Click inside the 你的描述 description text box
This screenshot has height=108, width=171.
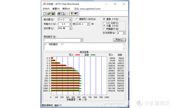[83, 46]
